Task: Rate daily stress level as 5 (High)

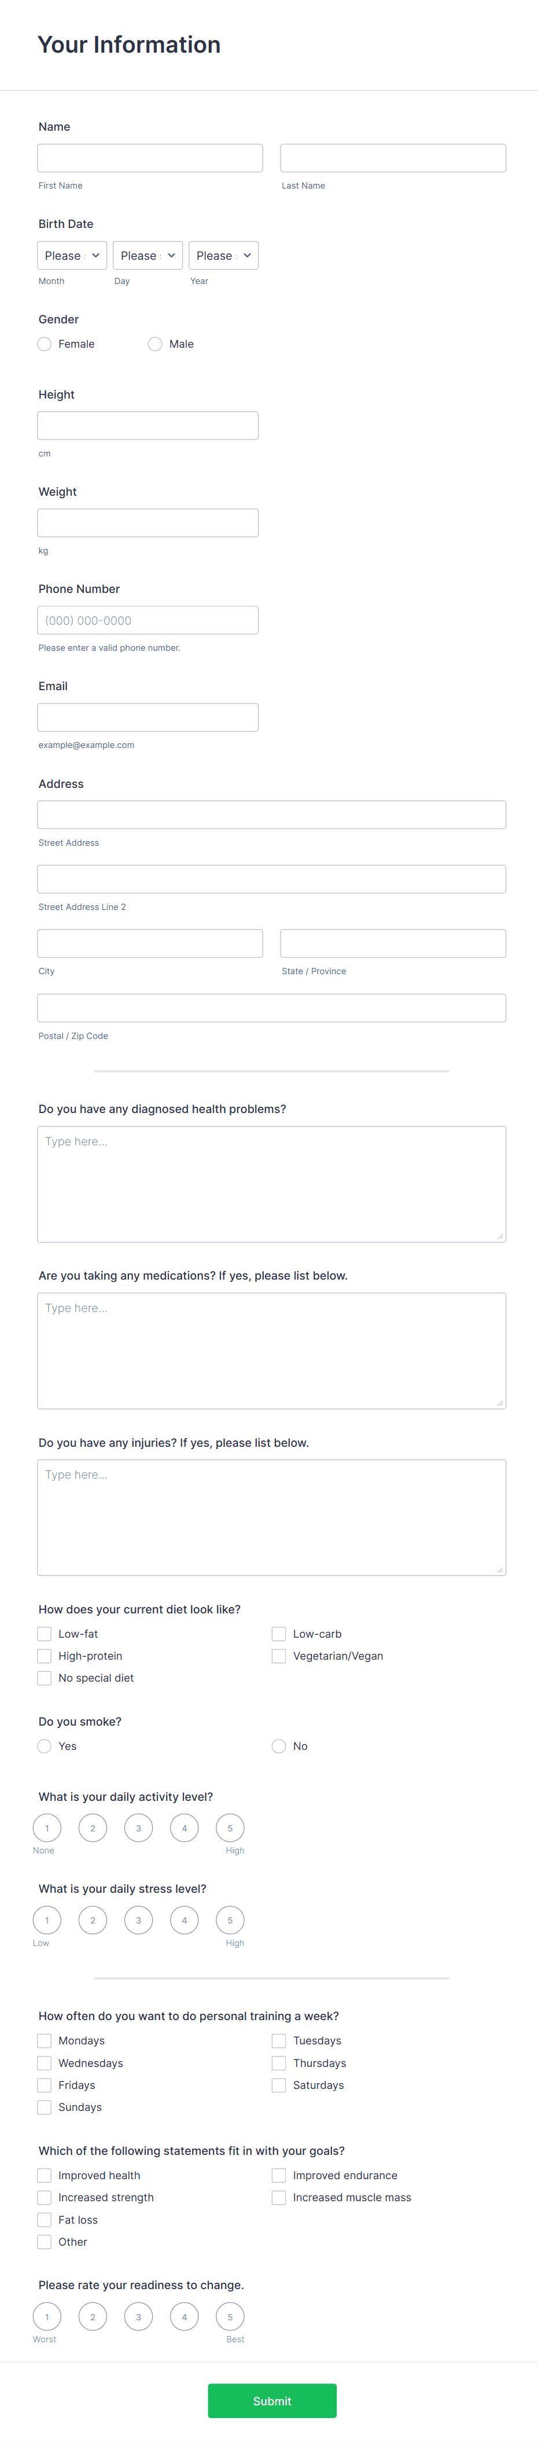Action: tap(230, 1920)
